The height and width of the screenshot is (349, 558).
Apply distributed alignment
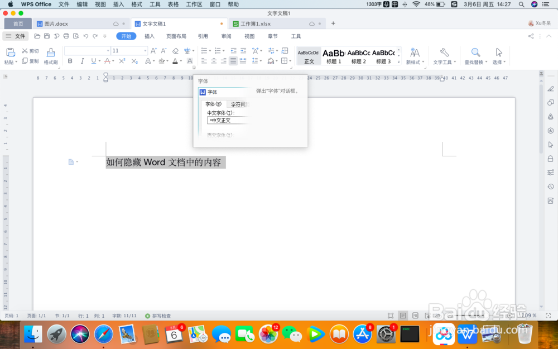(243, 61)
